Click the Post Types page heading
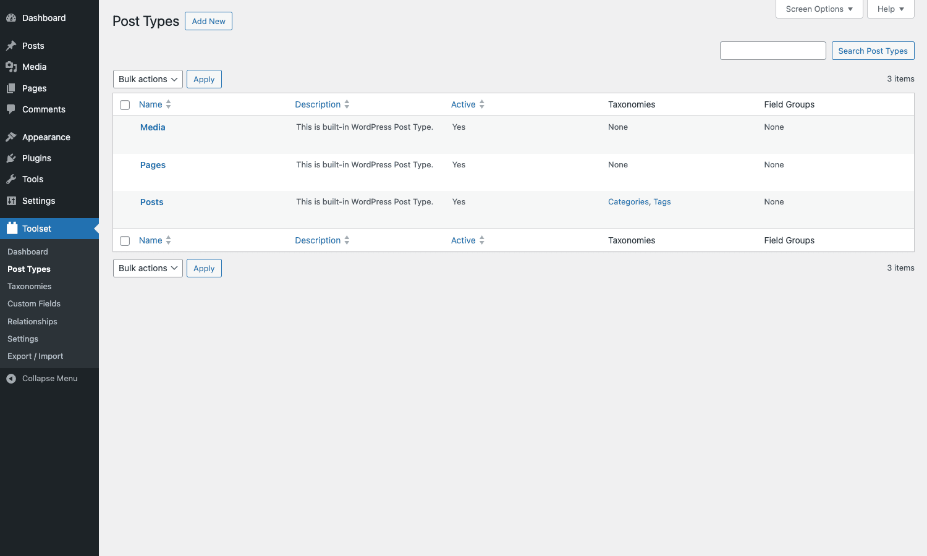This screenshot has width=927, height=556. [146, 21]
